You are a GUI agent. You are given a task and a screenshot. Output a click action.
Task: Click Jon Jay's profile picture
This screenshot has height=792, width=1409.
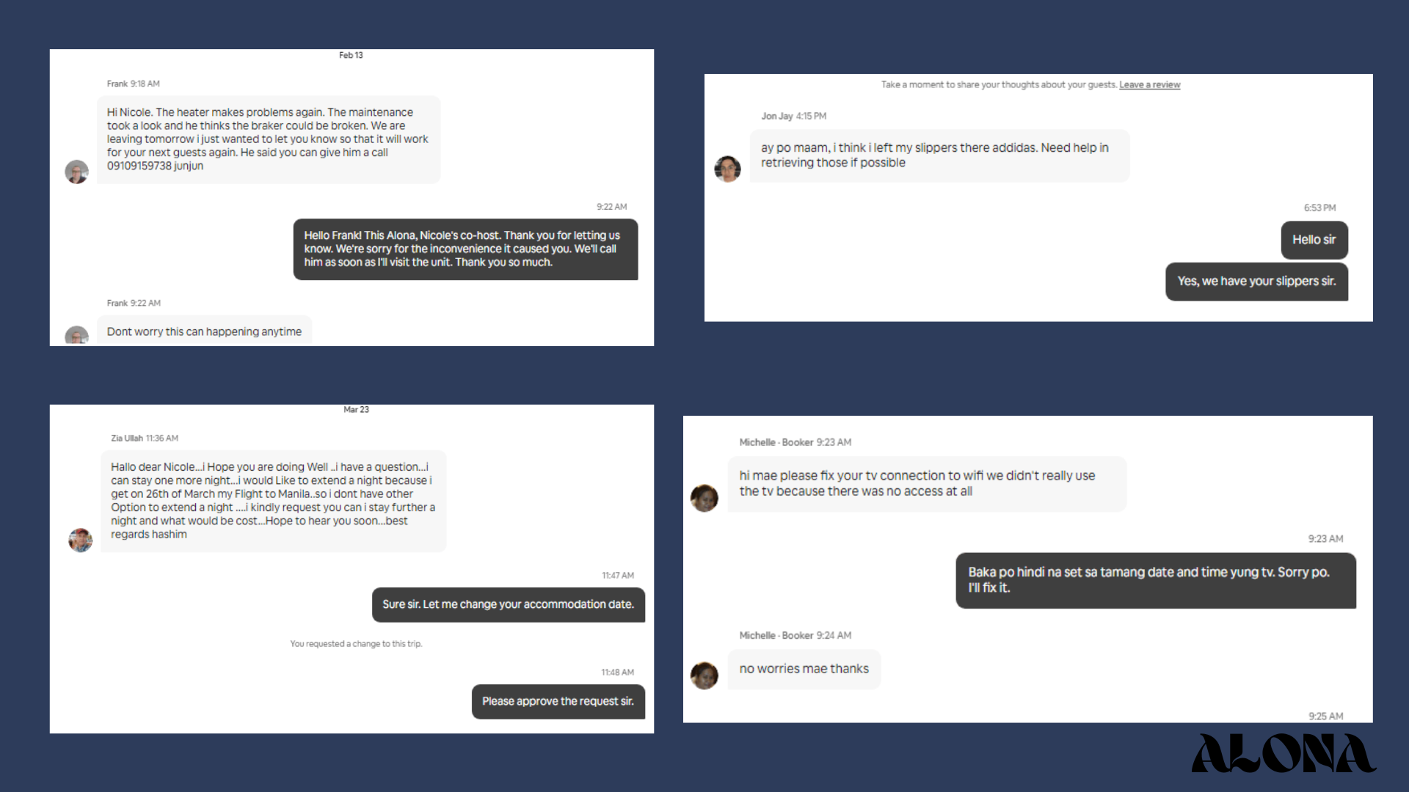(727, 169)
